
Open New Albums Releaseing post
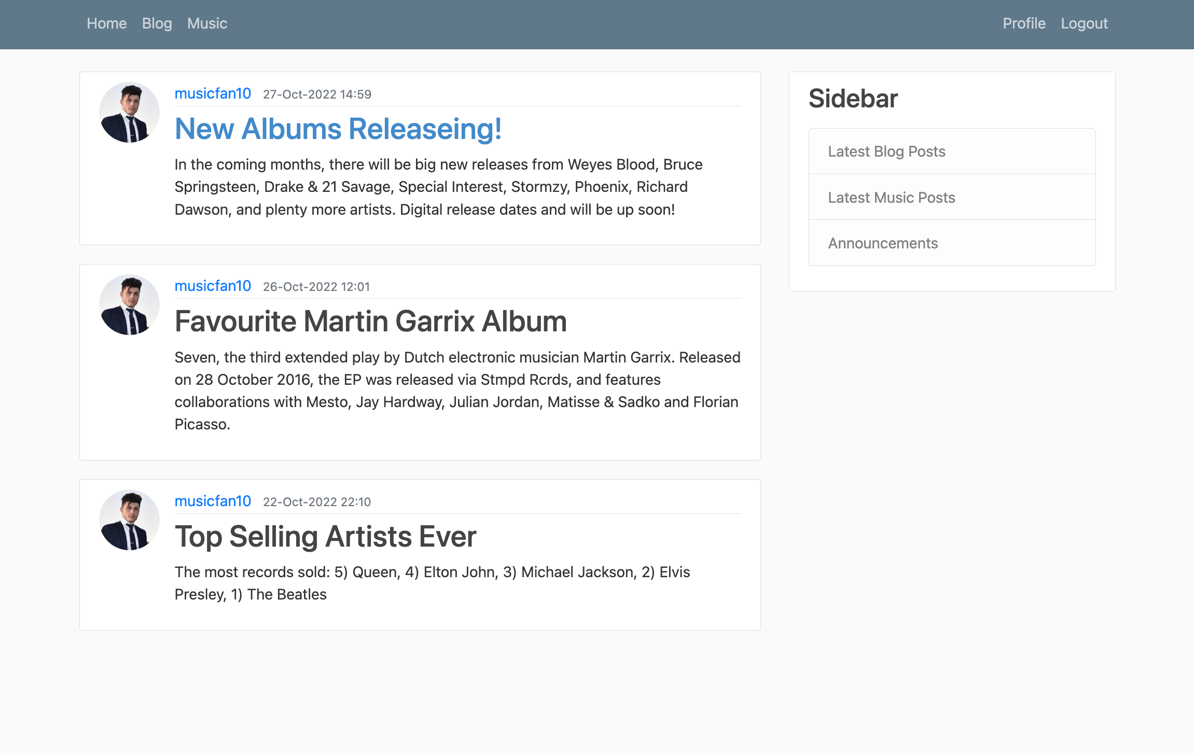point(338,129)
